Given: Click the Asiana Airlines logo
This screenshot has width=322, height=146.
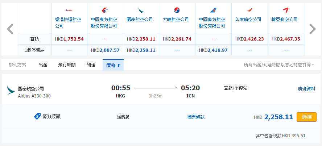Looking at the screenshot, I should pyautogui.click(x=285, y=10).
